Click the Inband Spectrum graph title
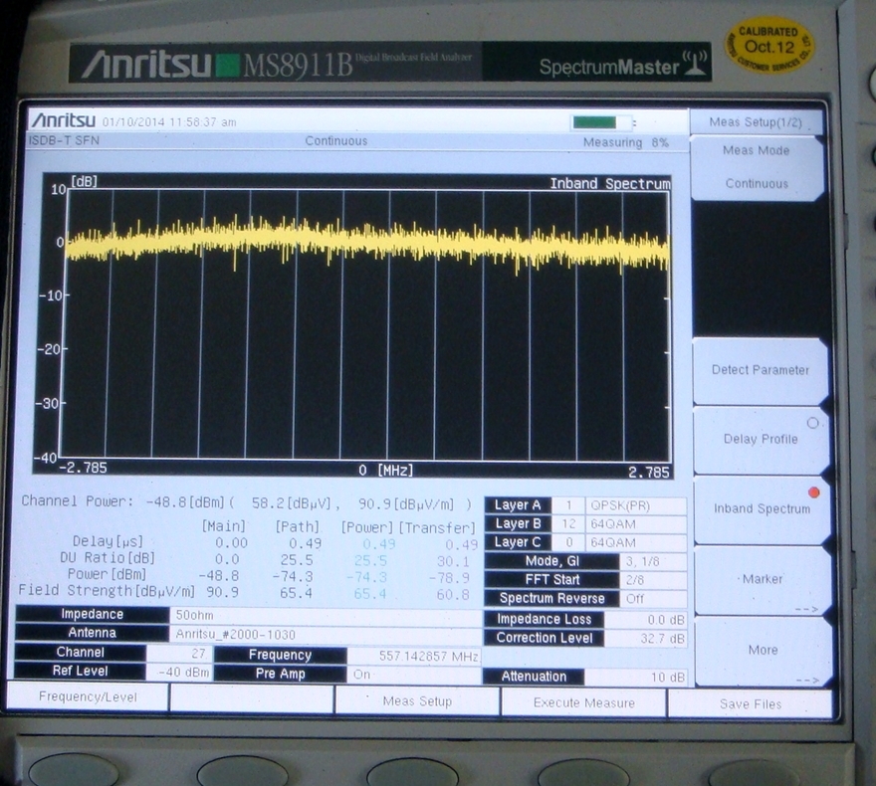 [610, 184]
